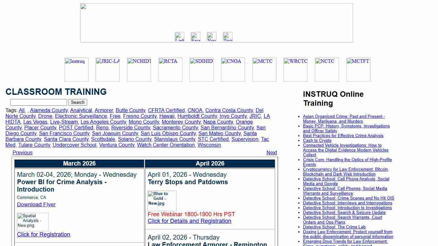438x246 pixels.
Task: Filter by the Alameda County tag
Action: click(x=49, y=111)
